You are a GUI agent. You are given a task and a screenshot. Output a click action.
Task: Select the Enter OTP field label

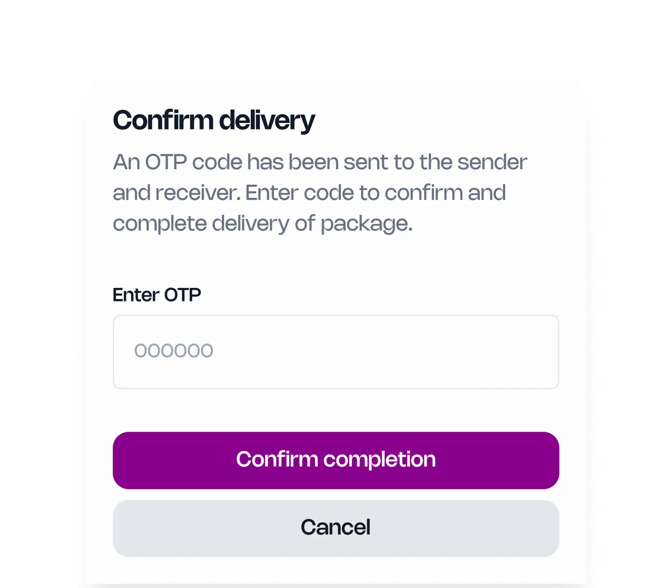(x=157, y=295)
